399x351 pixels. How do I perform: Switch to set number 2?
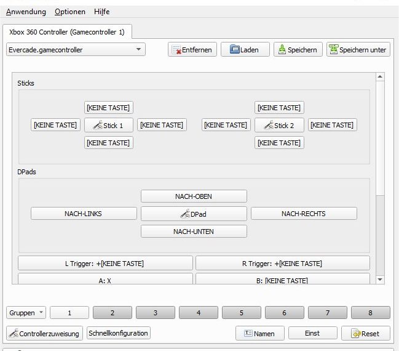click(112, 313)
